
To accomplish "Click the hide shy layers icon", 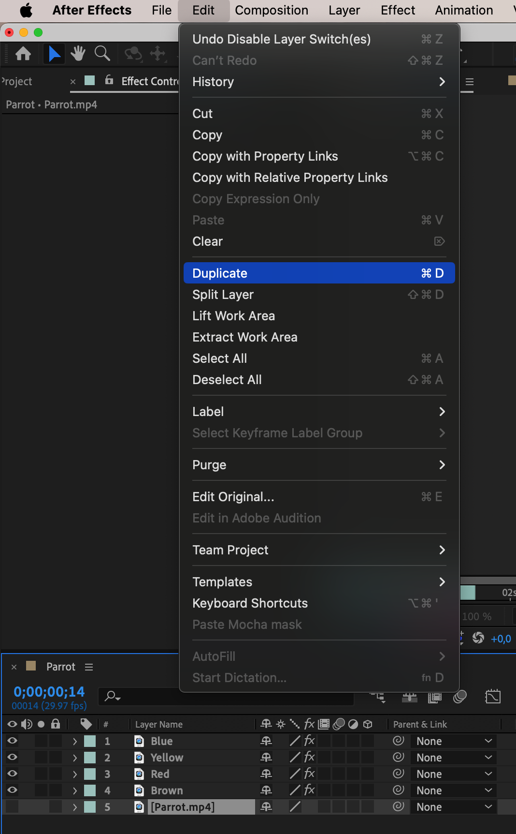I will (x=410, y=697).
